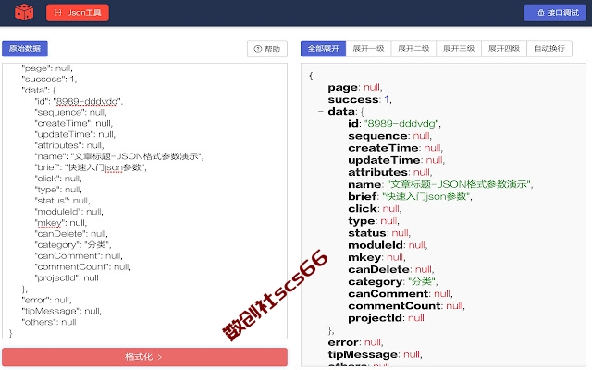
Task: Click the name key in formatted output
Action: tap(364, 185)
